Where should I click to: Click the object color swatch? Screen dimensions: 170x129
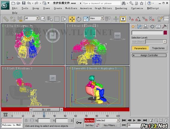165,33
